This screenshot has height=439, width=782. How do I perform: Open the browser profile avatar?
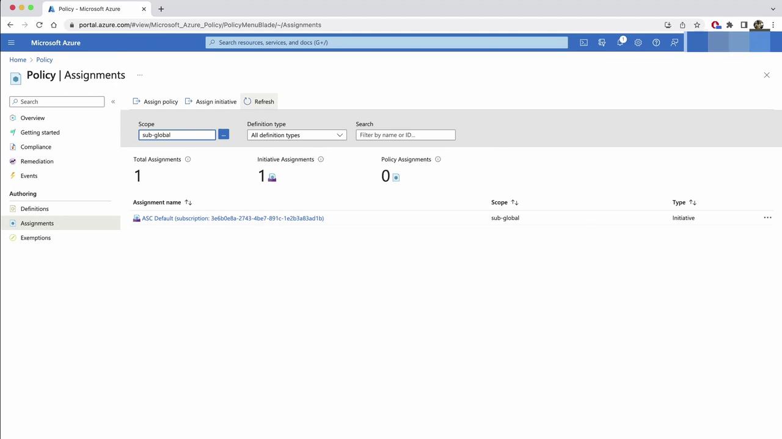tap(759, 25)
